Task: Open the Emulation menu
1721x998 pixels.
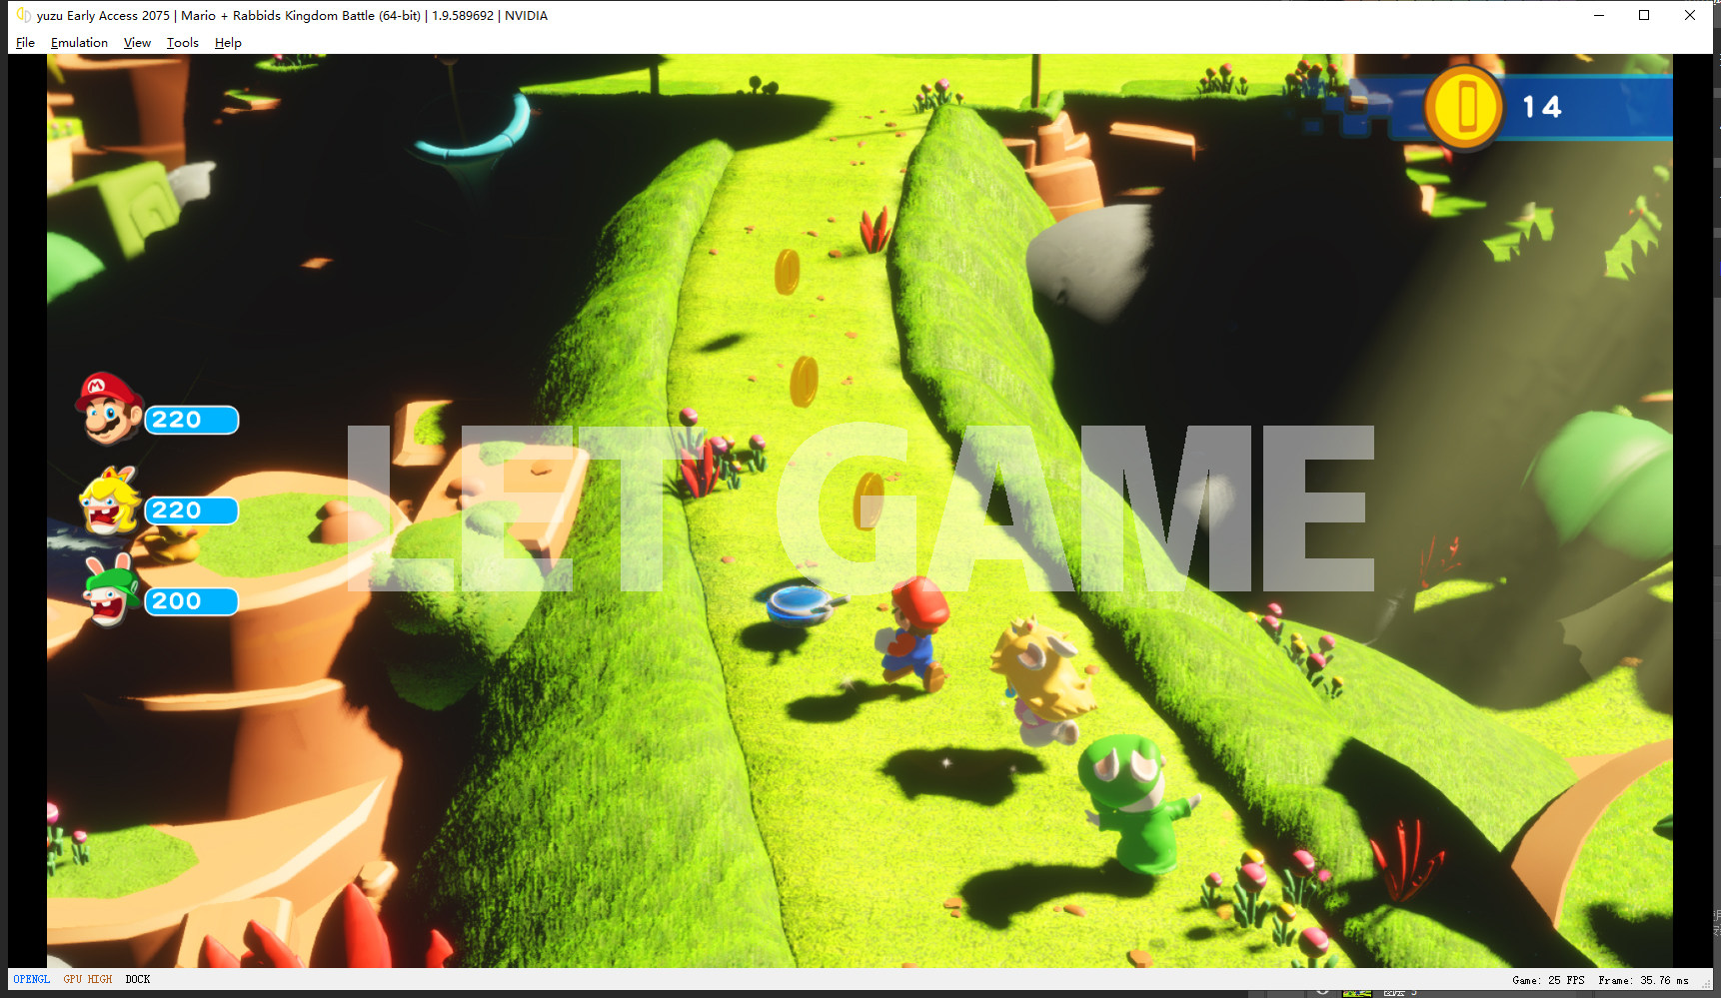Action: 79,43
